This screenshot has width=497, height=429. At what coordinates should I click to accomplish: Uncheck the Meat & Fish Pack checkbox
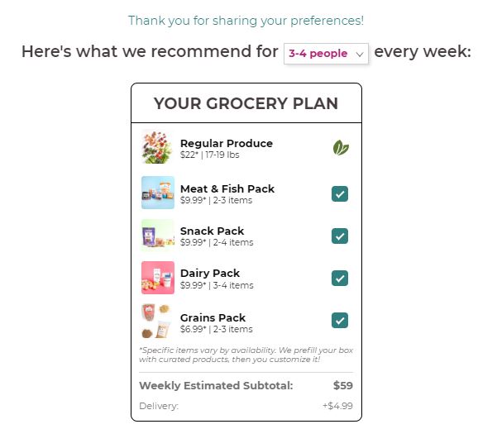pyautogui.click(x=340, y=194)
